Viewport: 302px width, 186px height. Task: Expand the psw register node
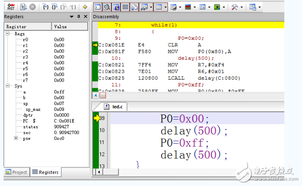coord(16,138)
